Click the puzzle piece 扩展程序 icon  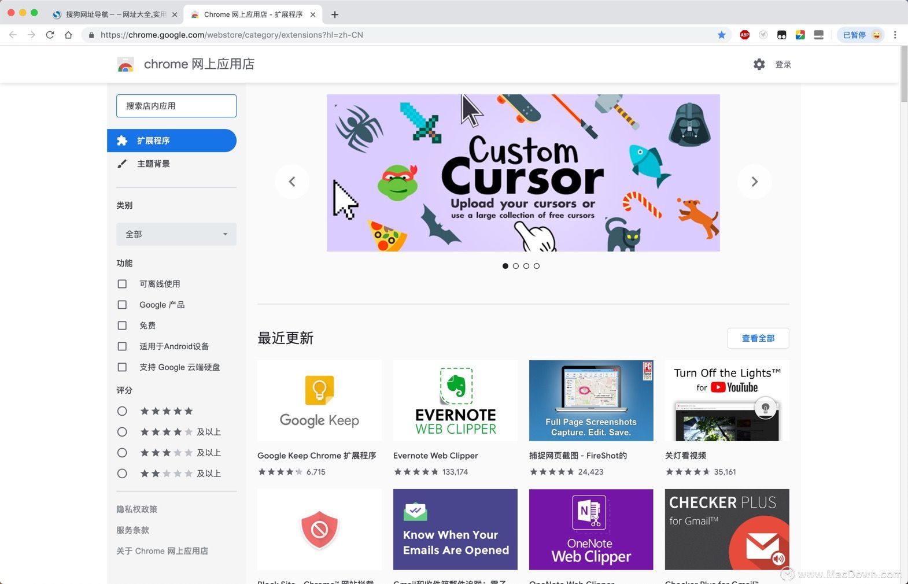tap(122, 141)
